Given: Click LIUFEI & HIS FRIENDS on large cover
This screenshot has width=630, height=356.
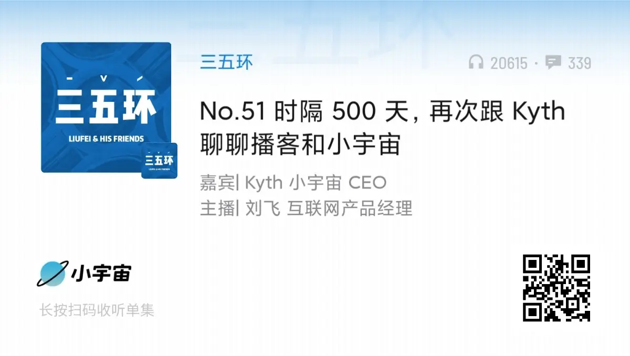Looking at the screenshot, I should point(106,139).
